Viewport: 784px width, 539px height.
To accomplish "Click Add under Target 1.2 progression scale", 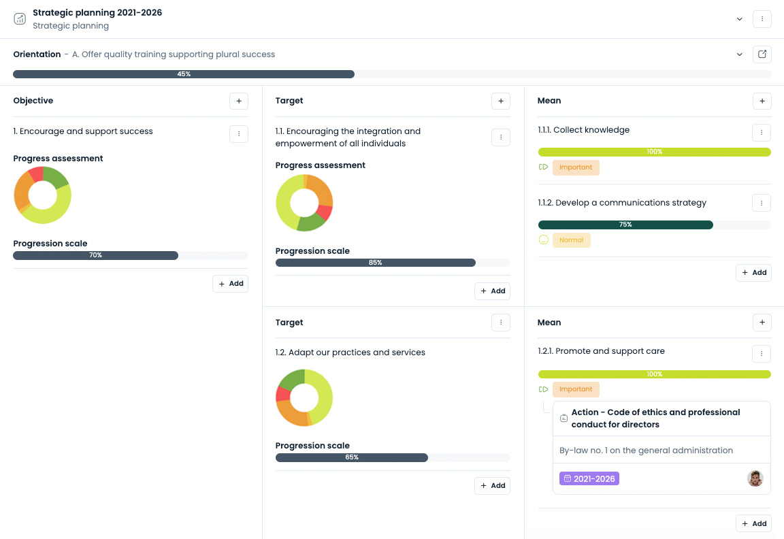I will (x=492, y=485).
